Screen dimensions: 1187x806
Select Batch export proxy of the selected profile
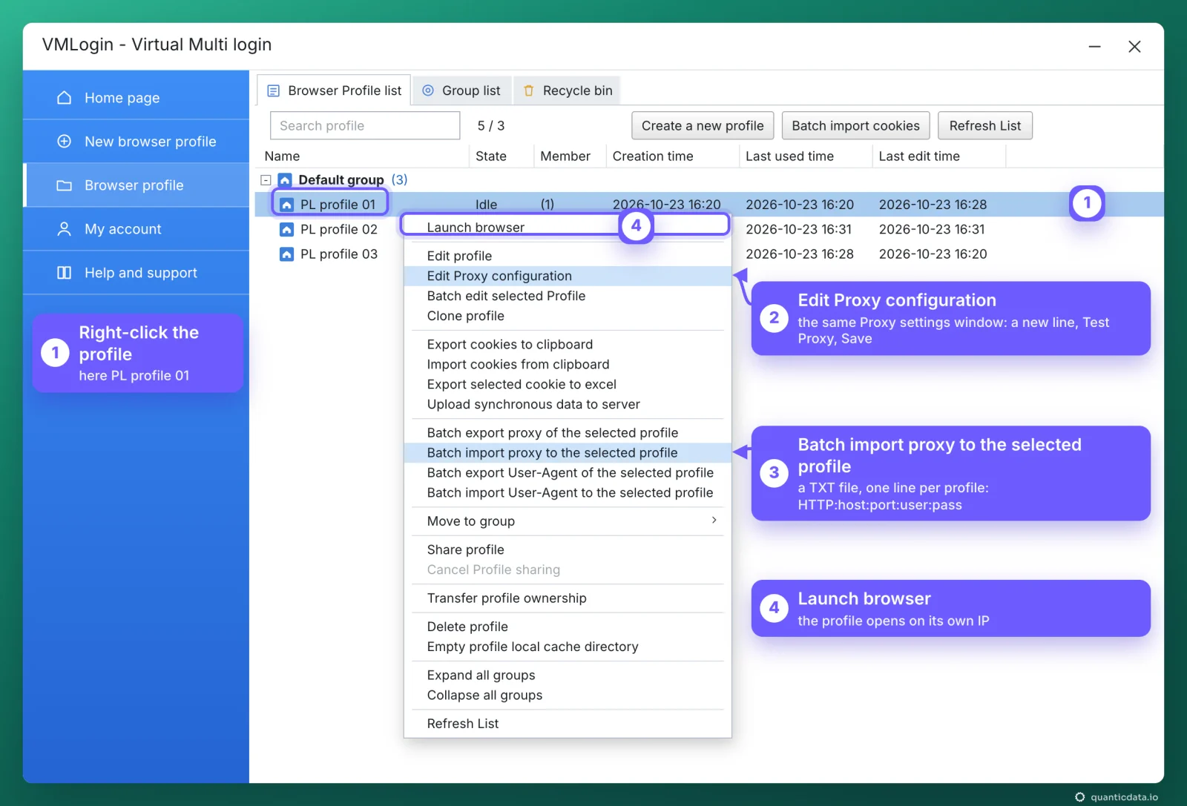click(567, 432)
